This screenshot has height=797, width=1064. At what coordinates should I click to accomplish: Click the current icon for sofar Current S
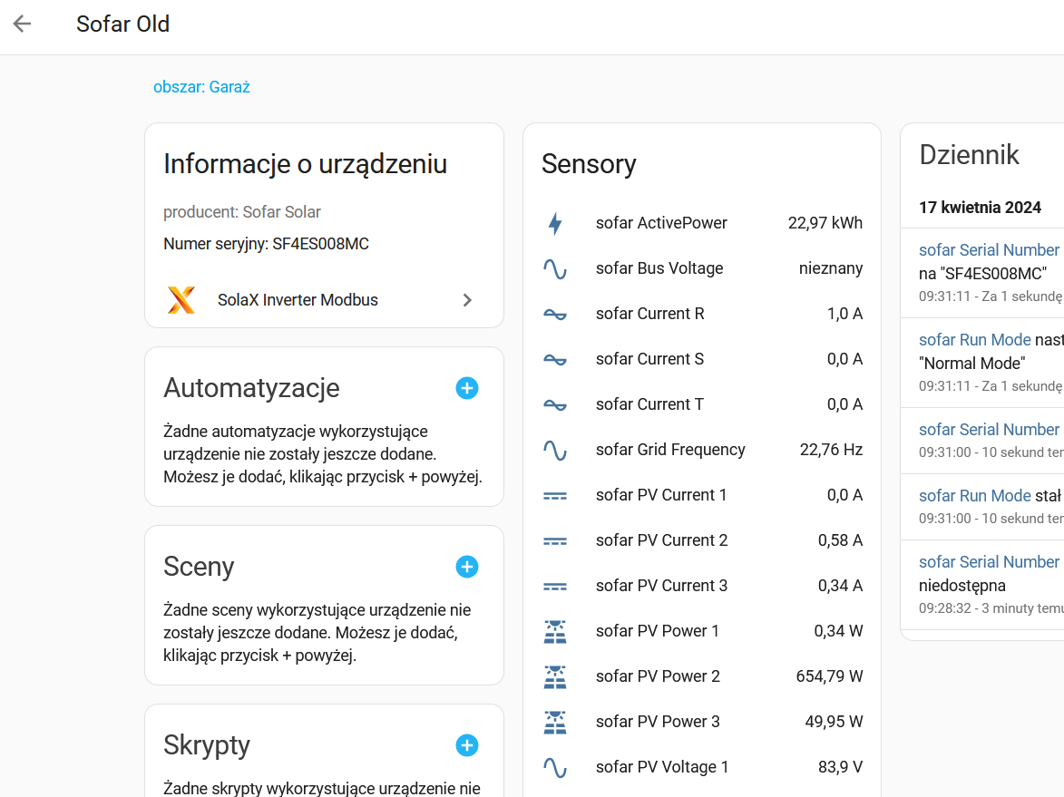click(555, 359)
